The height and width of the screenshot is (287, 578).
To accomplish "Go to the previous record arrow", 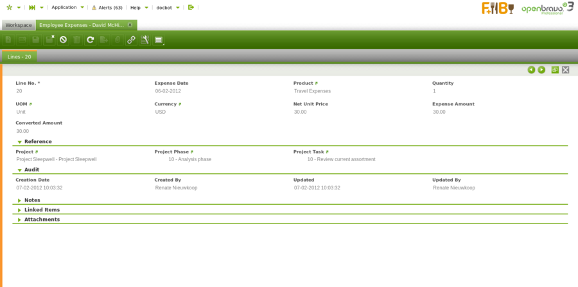I will click(531, 69).
